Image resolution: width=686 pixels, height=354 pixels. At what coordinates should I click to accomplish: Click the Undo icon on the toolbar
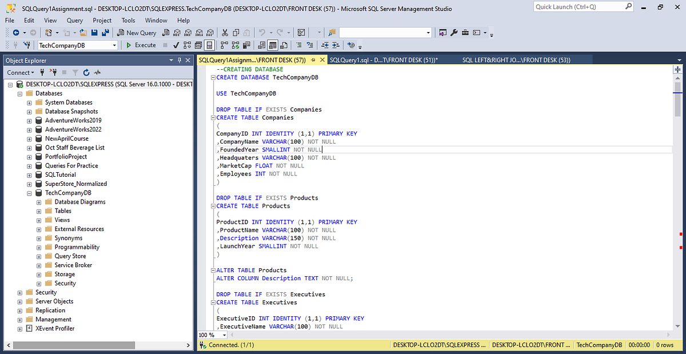click(262, 32)
